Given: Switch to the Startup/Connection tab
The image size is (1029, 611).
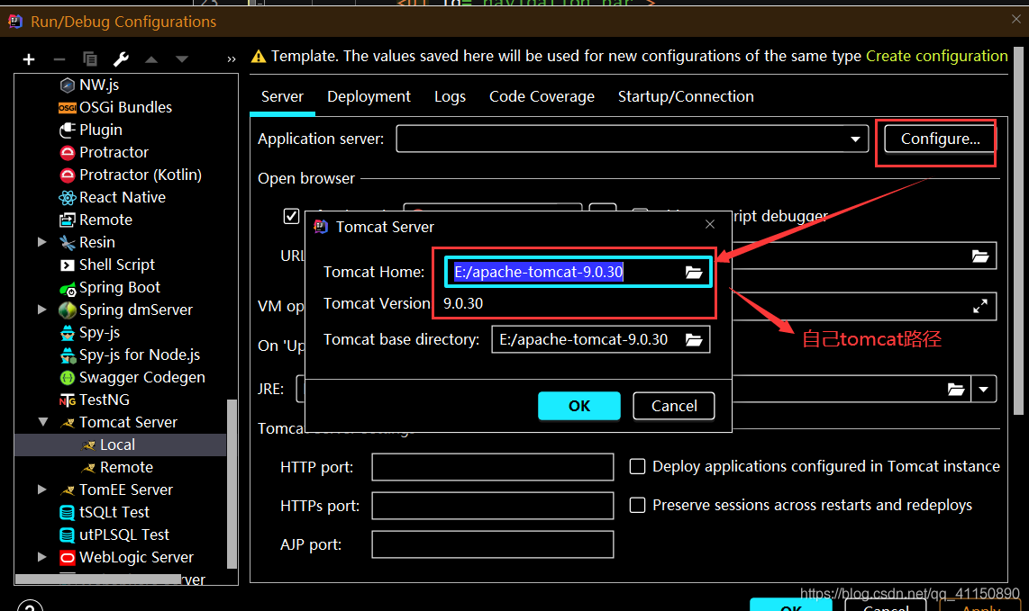Looking at the screenshot, I should (686, 97).
